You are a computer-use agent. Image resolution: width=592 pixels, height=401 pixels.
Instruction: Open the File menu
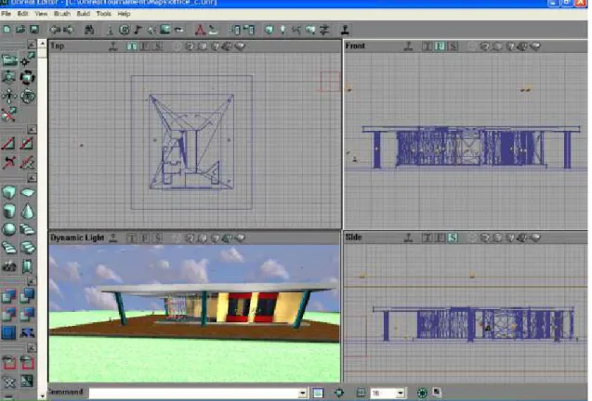(6, 14)
